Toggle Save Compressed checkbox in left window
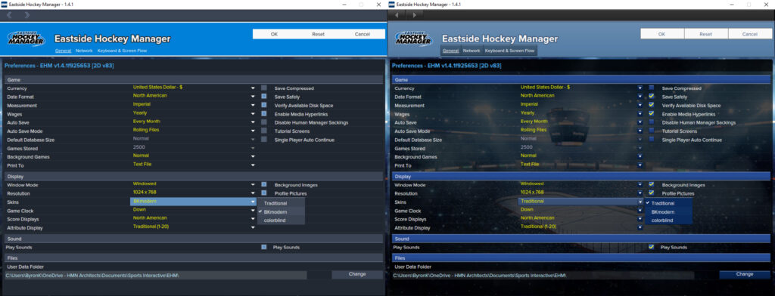 point(264,88)
